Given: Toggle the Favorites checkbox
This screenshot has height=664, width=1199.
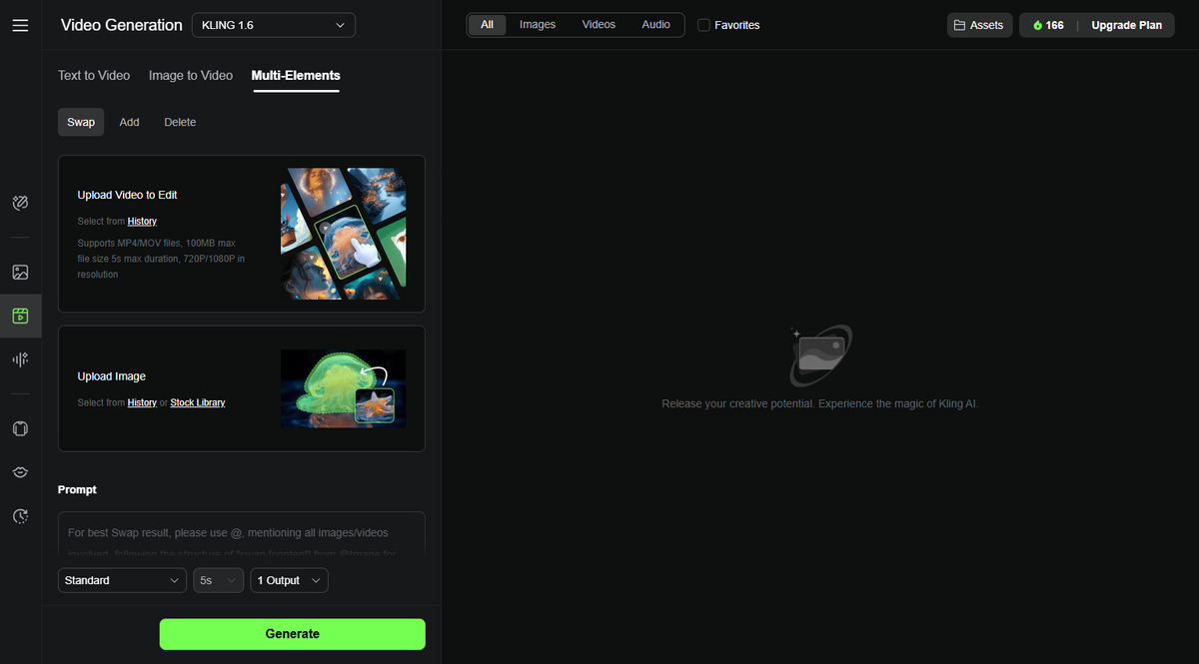Looking at the screenshot, I should 703,25.
